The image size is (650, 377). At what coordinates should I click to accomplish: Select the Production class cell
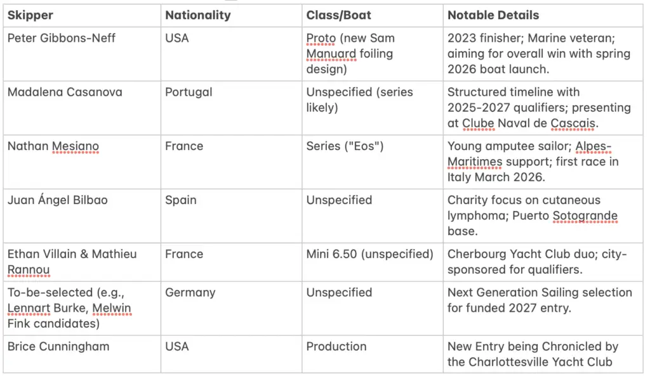[336, 347]
